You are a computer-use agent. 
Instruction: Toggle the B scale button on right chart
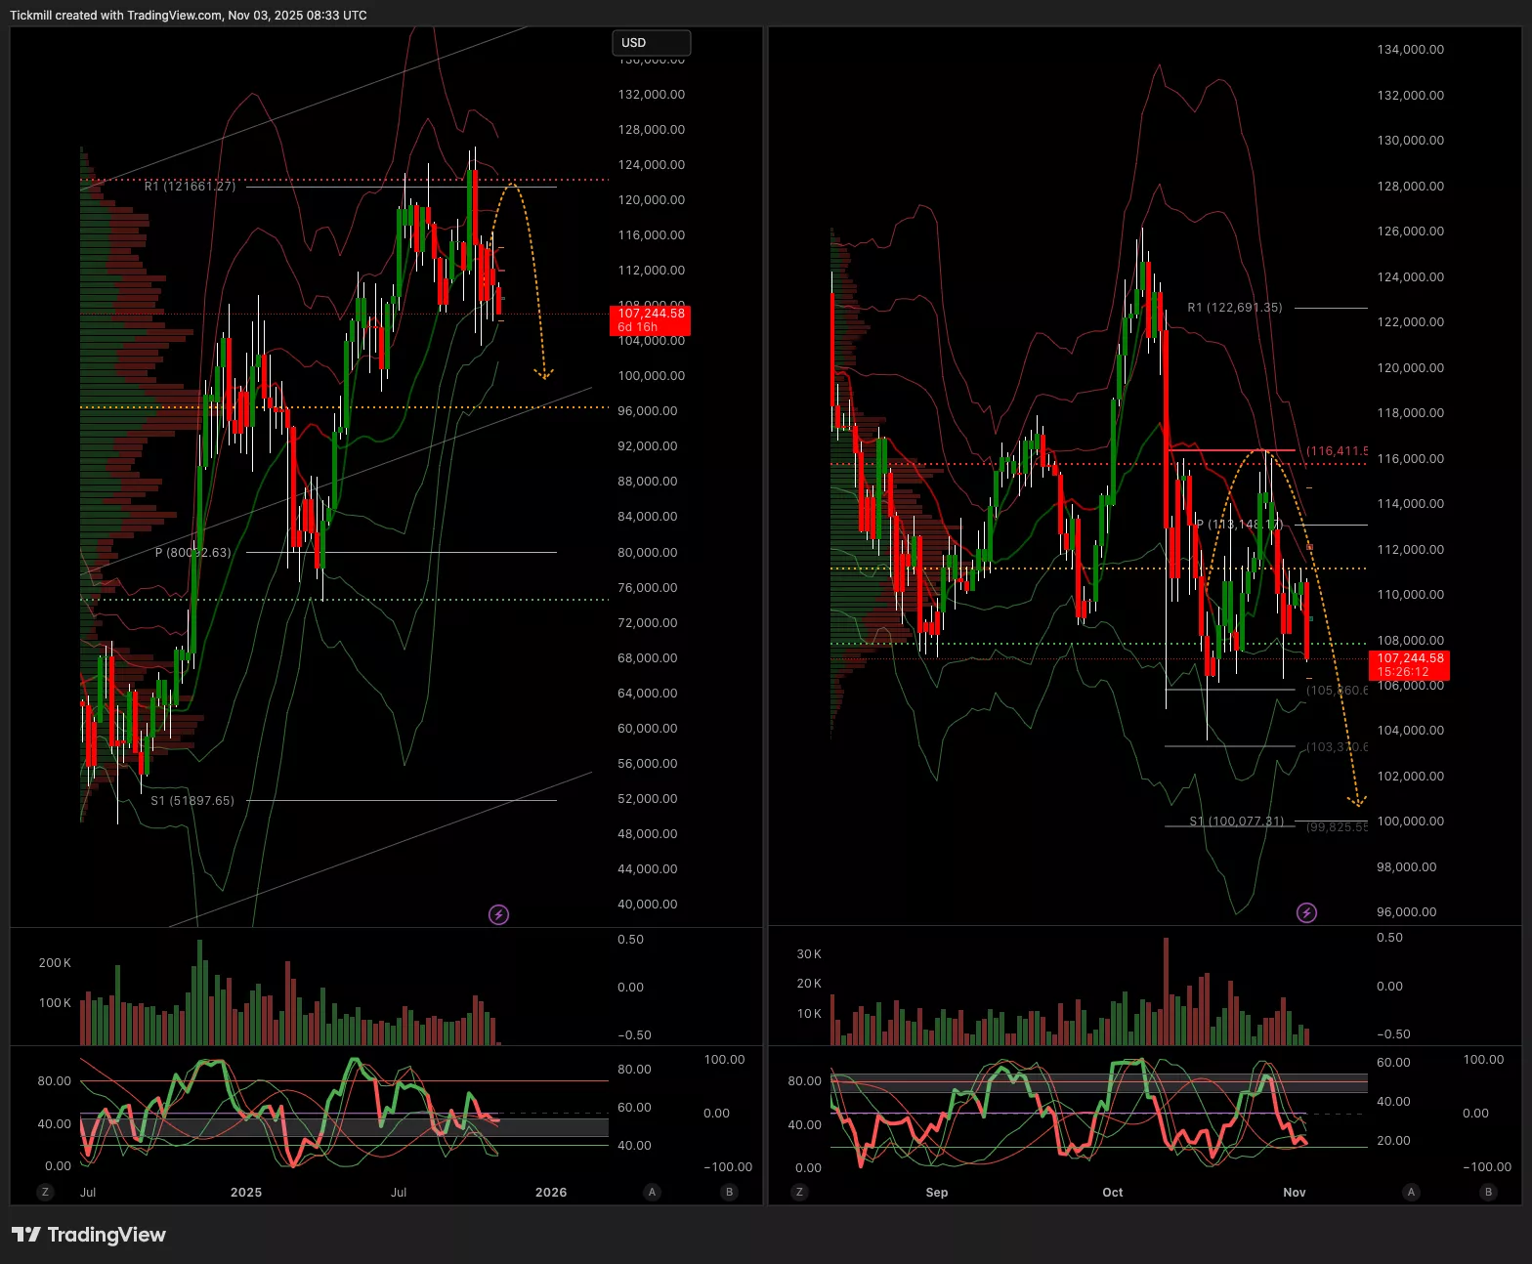pos(1488,1192)
